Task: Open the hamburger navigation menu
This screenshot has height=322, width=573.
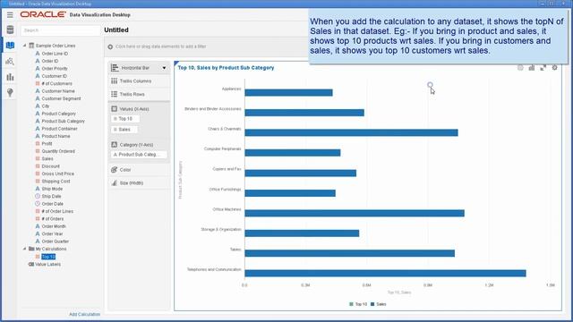Action: pos(10,15)
